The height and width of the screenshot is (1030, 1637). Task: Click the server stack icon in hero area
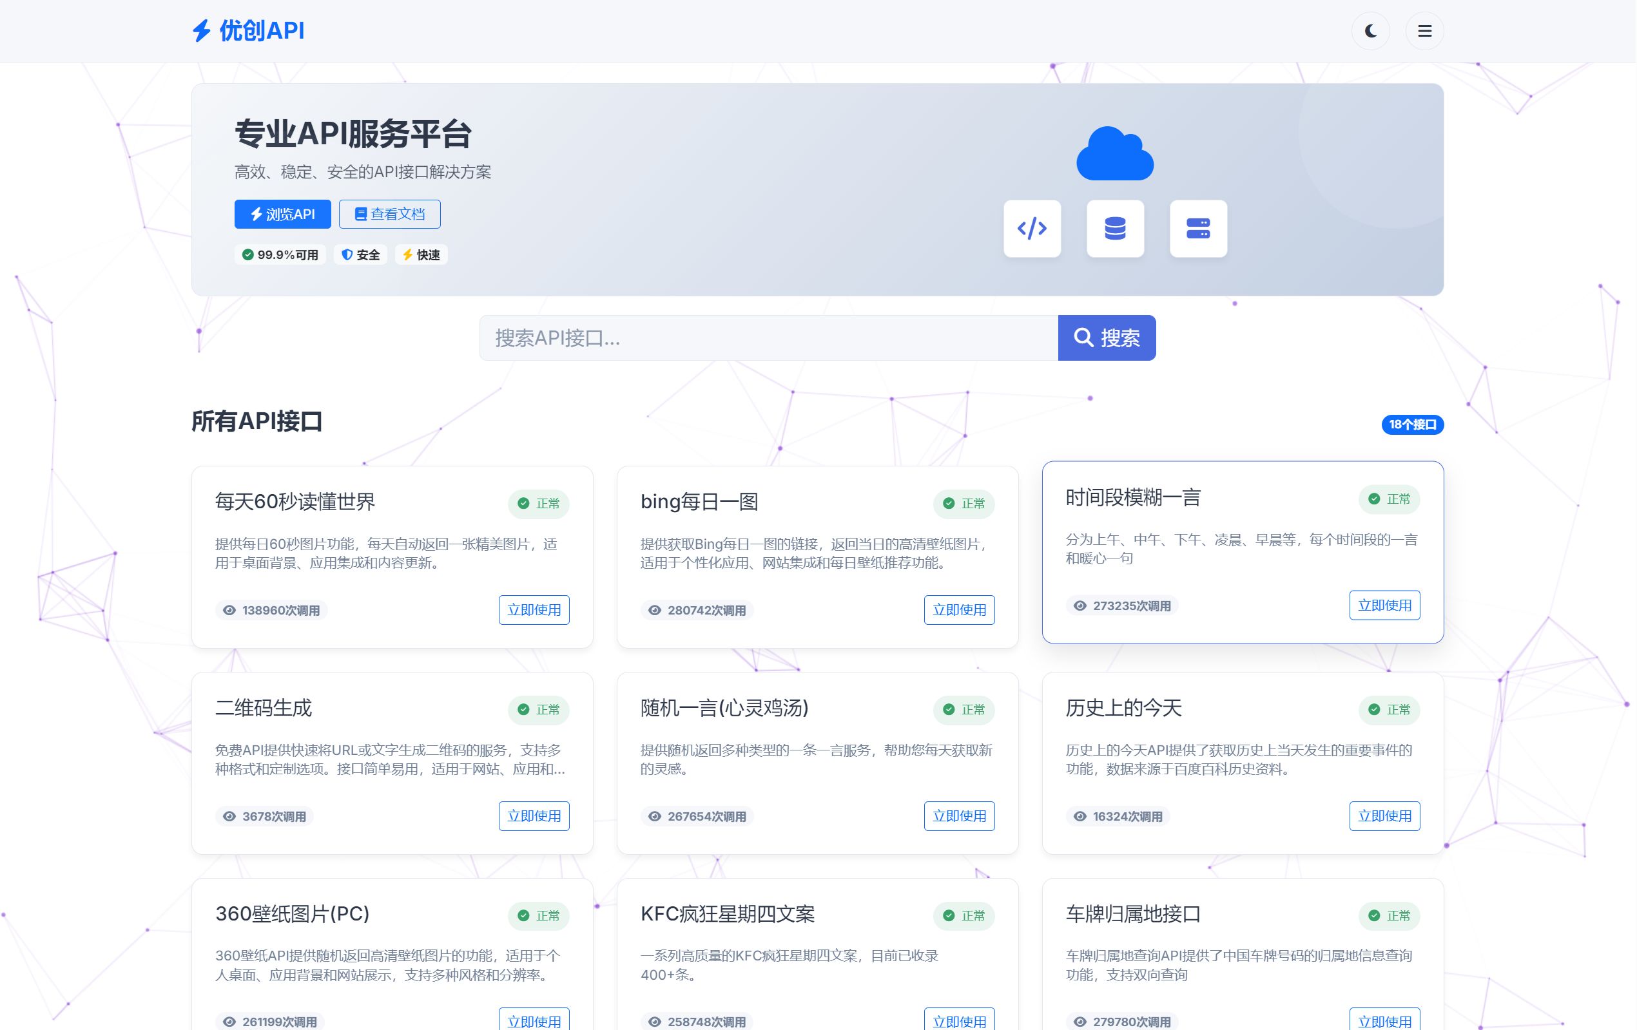pos(1199,230)
